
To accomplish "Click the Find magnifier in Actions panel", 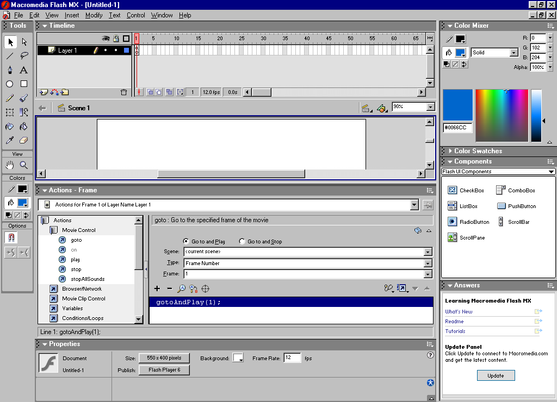I will (182, 289).
